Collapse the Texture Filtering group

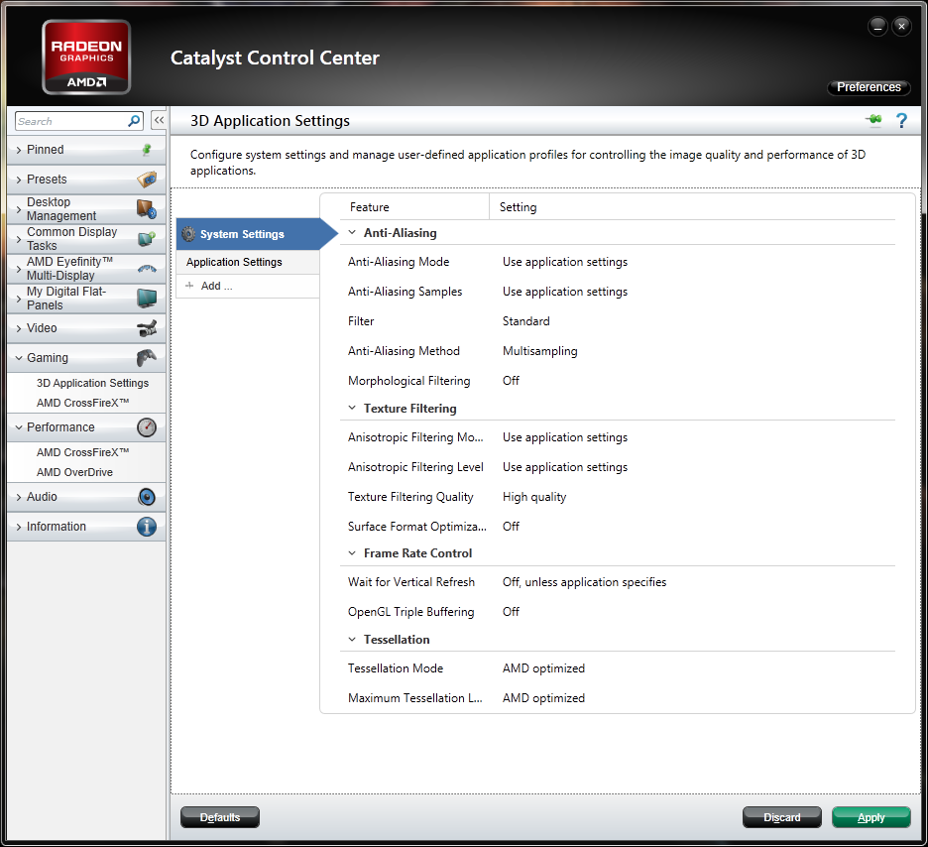[352, 408]
